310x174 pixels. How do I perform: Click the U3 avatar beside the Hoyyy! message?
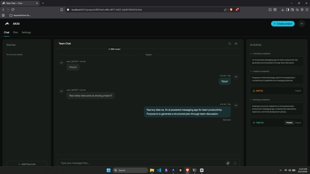coord(61,63)
